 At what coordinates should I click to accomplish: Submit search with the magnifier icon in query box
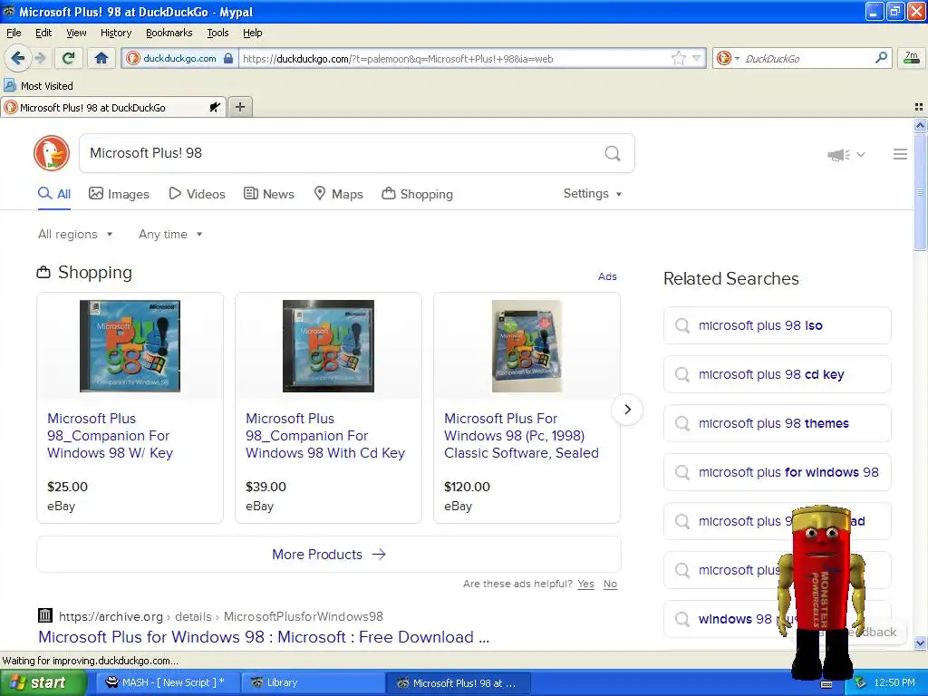coord(613,154)
